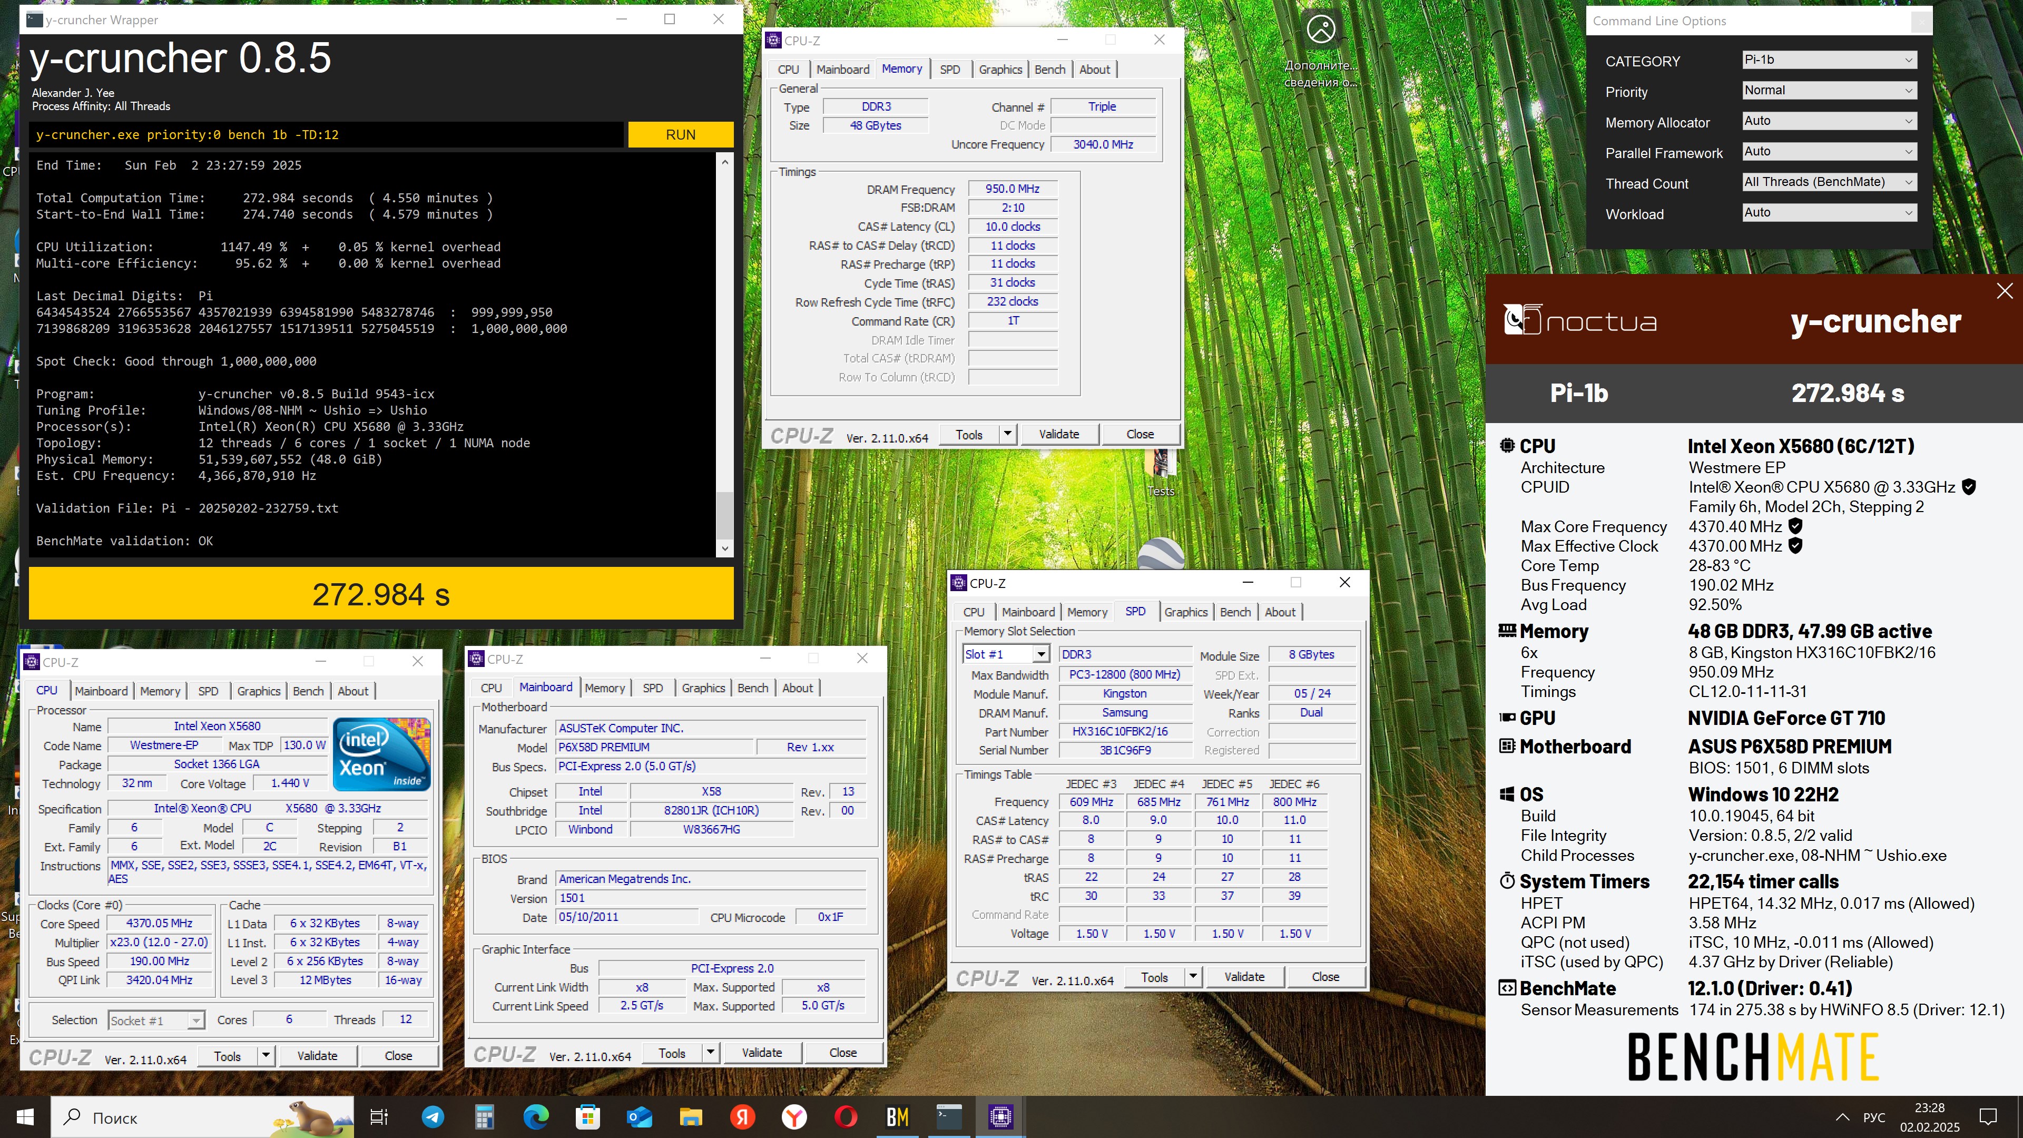Open the Thread Count dropdown
Image resolution: width=2023 pixels, height=1138 pixels.
coord(1829,182)
